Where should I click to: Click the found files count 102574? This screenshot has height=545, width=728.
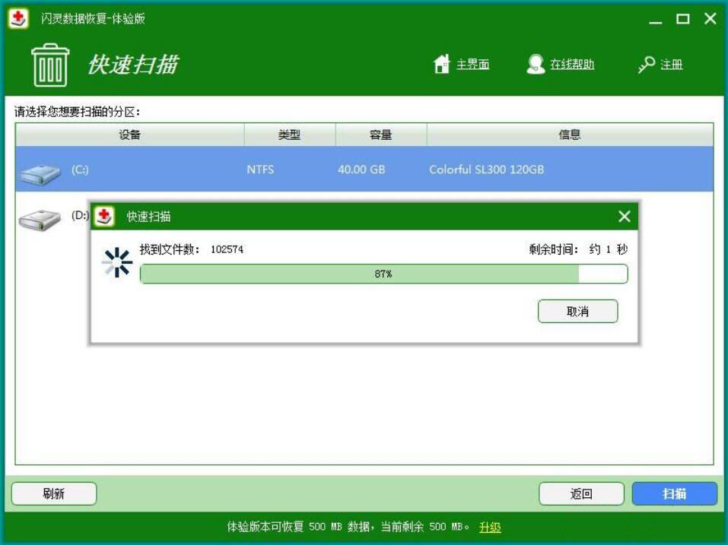[227, 249]
